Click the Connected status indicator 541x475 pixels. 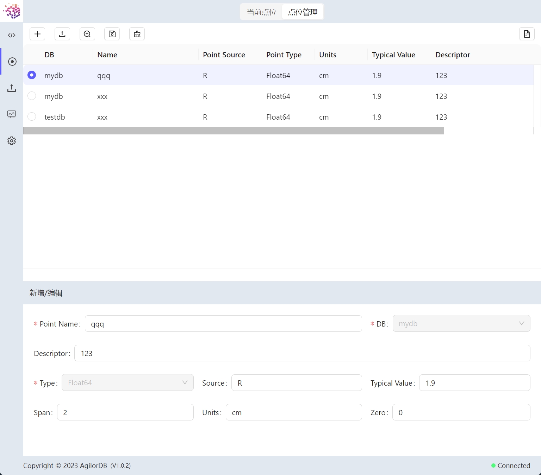(x=511, y=465)
